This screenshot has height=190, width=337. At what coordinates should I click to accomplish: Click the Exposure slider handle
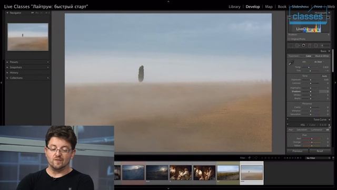(311, 80)
